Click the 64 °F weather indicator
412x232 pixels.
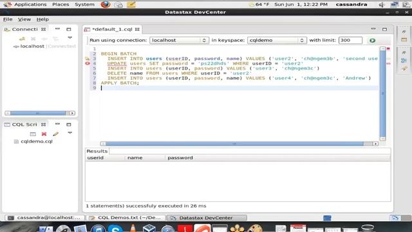[x=259, y=5]
